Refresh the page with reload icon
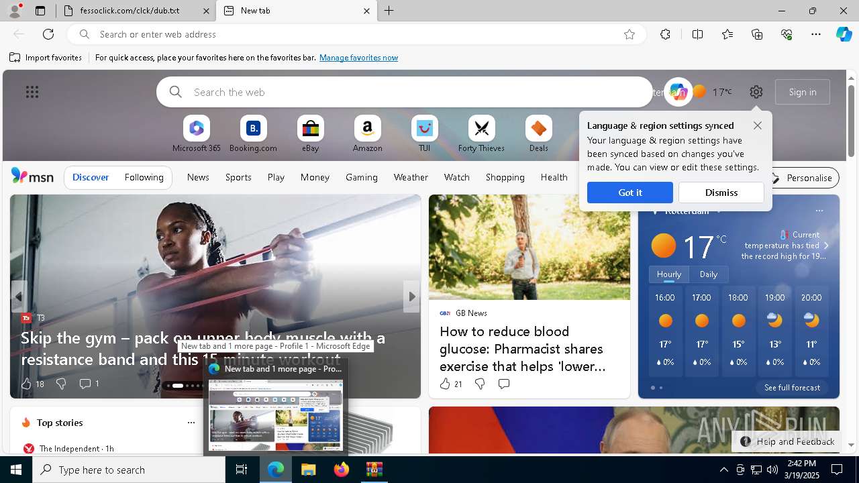The height and width of the screenshot is (483, 859). 48,34
